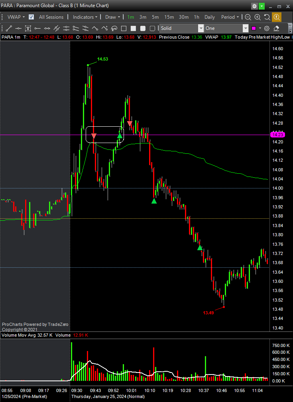The width and height of the screenshot is (293, 402).
Task: Open window settings gear in title bar
Action: click(254, 6)
